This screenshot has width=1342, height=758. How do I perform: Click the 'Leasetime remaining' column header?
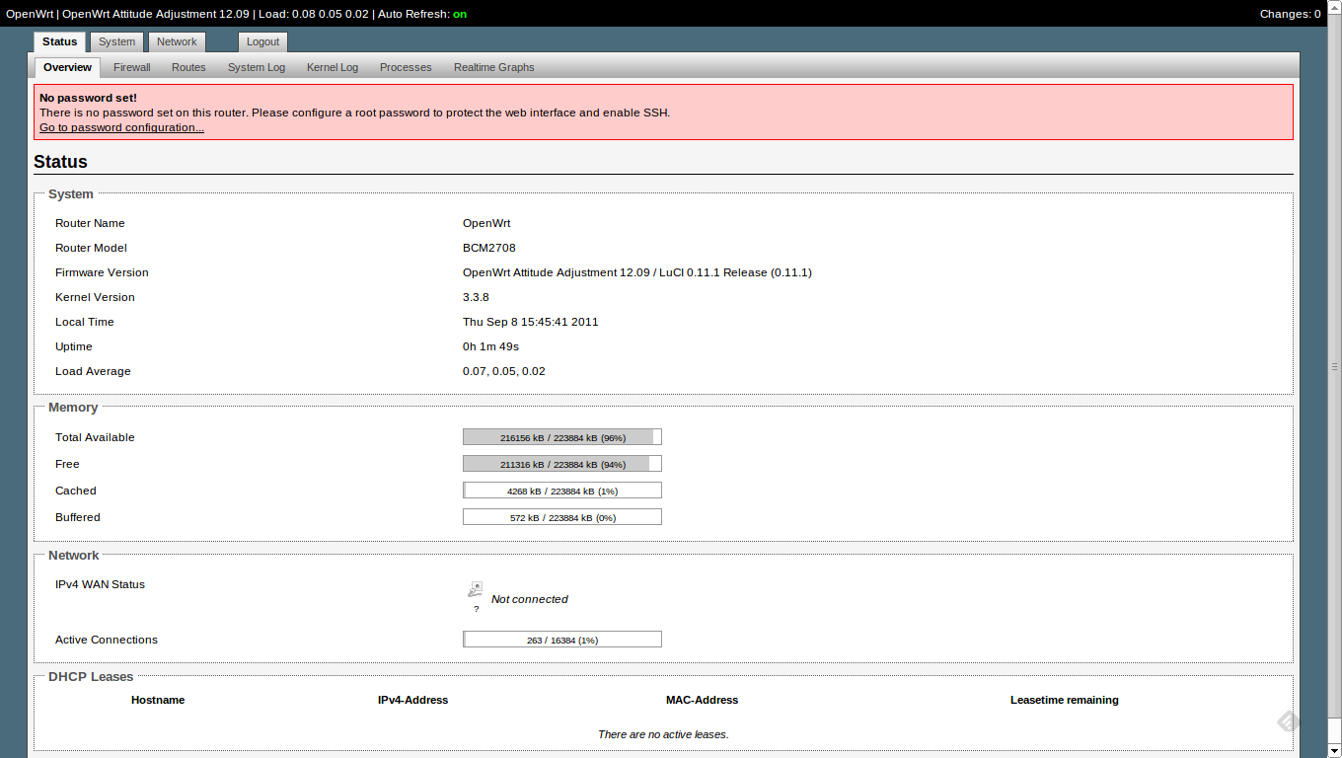click(1065, 700)
